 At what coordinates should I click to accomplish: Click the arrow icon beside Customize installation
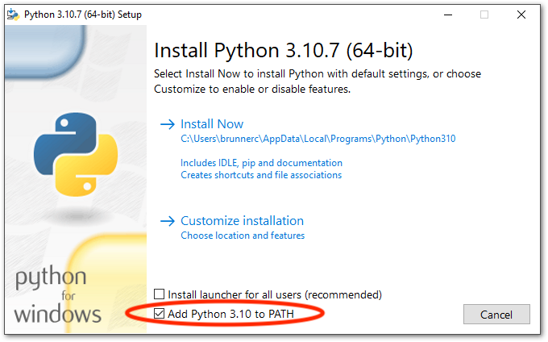[x=168, y=221]
